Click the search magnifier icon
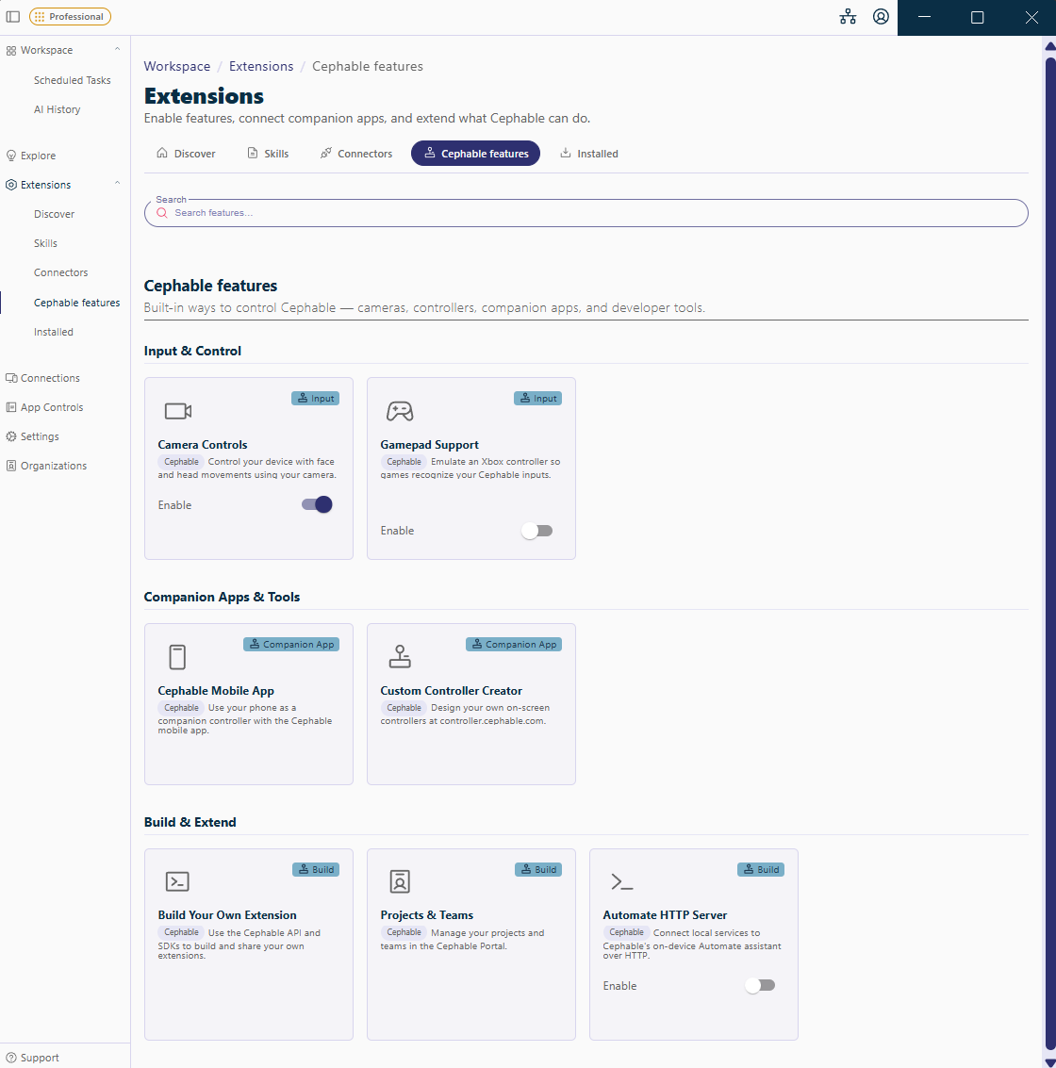Viewport: 1056px width, 1068px height. click(162, 213)
